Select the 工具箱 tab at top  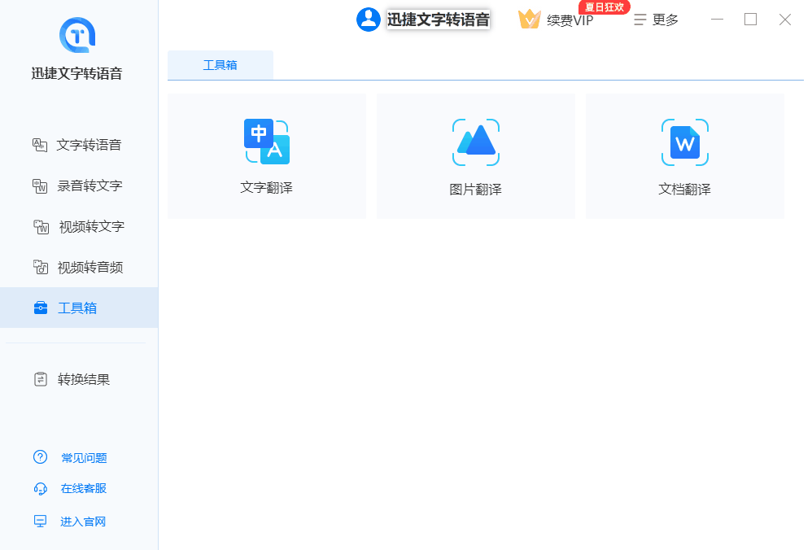pos(220,65)
